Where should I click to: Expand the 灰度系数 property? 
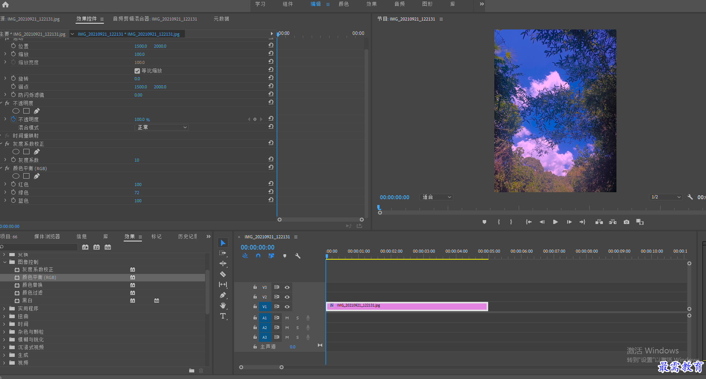click(5, 160)
